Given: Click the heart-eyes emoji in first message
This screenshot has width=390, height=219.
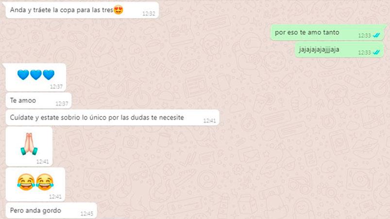Looking at the screenshot, I should [x=119, y=10].
